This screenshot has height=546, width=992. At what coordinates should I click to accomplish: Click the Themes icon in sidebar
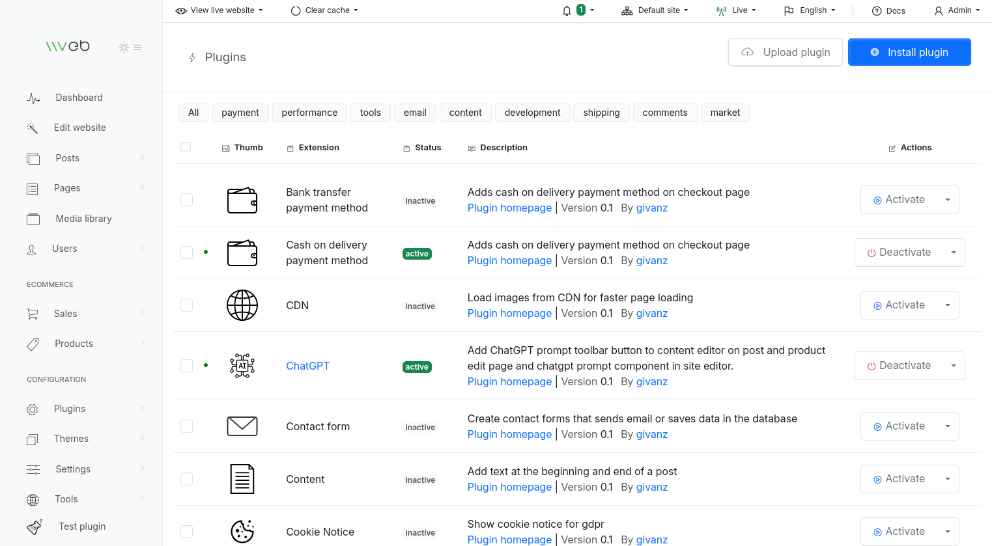coord(33,439)
